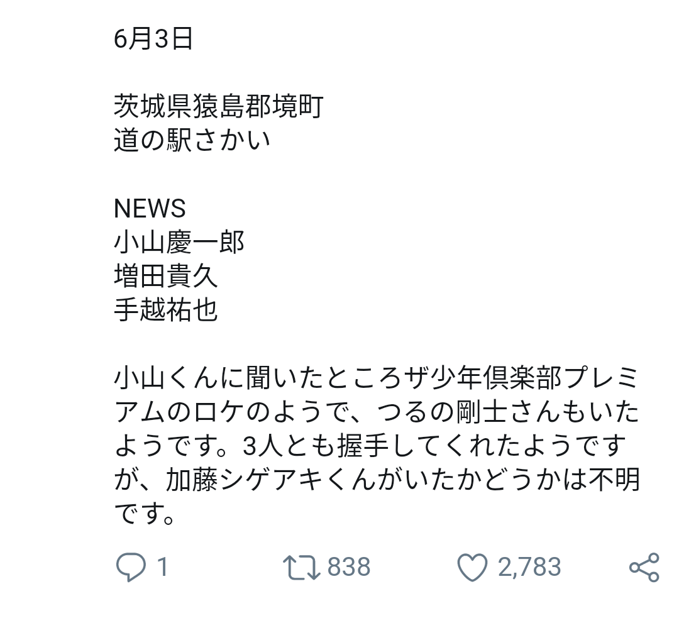Like the tweet with the heart icon
The width and height of the screenshot is (679, 623).
[472, 567]
